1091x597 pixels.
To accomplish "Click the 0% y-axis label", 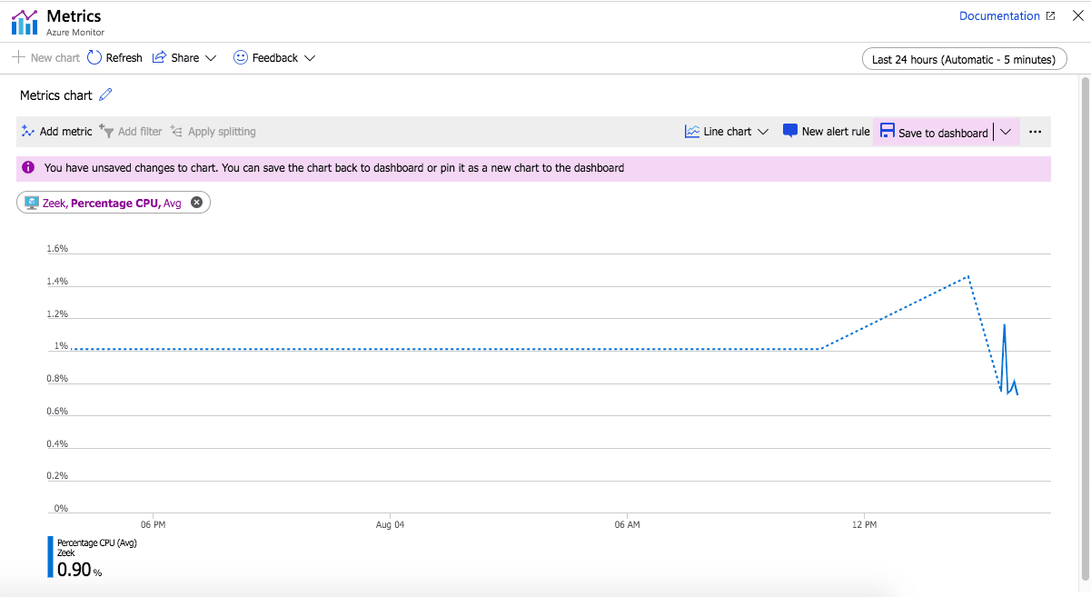I will (61, 508).
